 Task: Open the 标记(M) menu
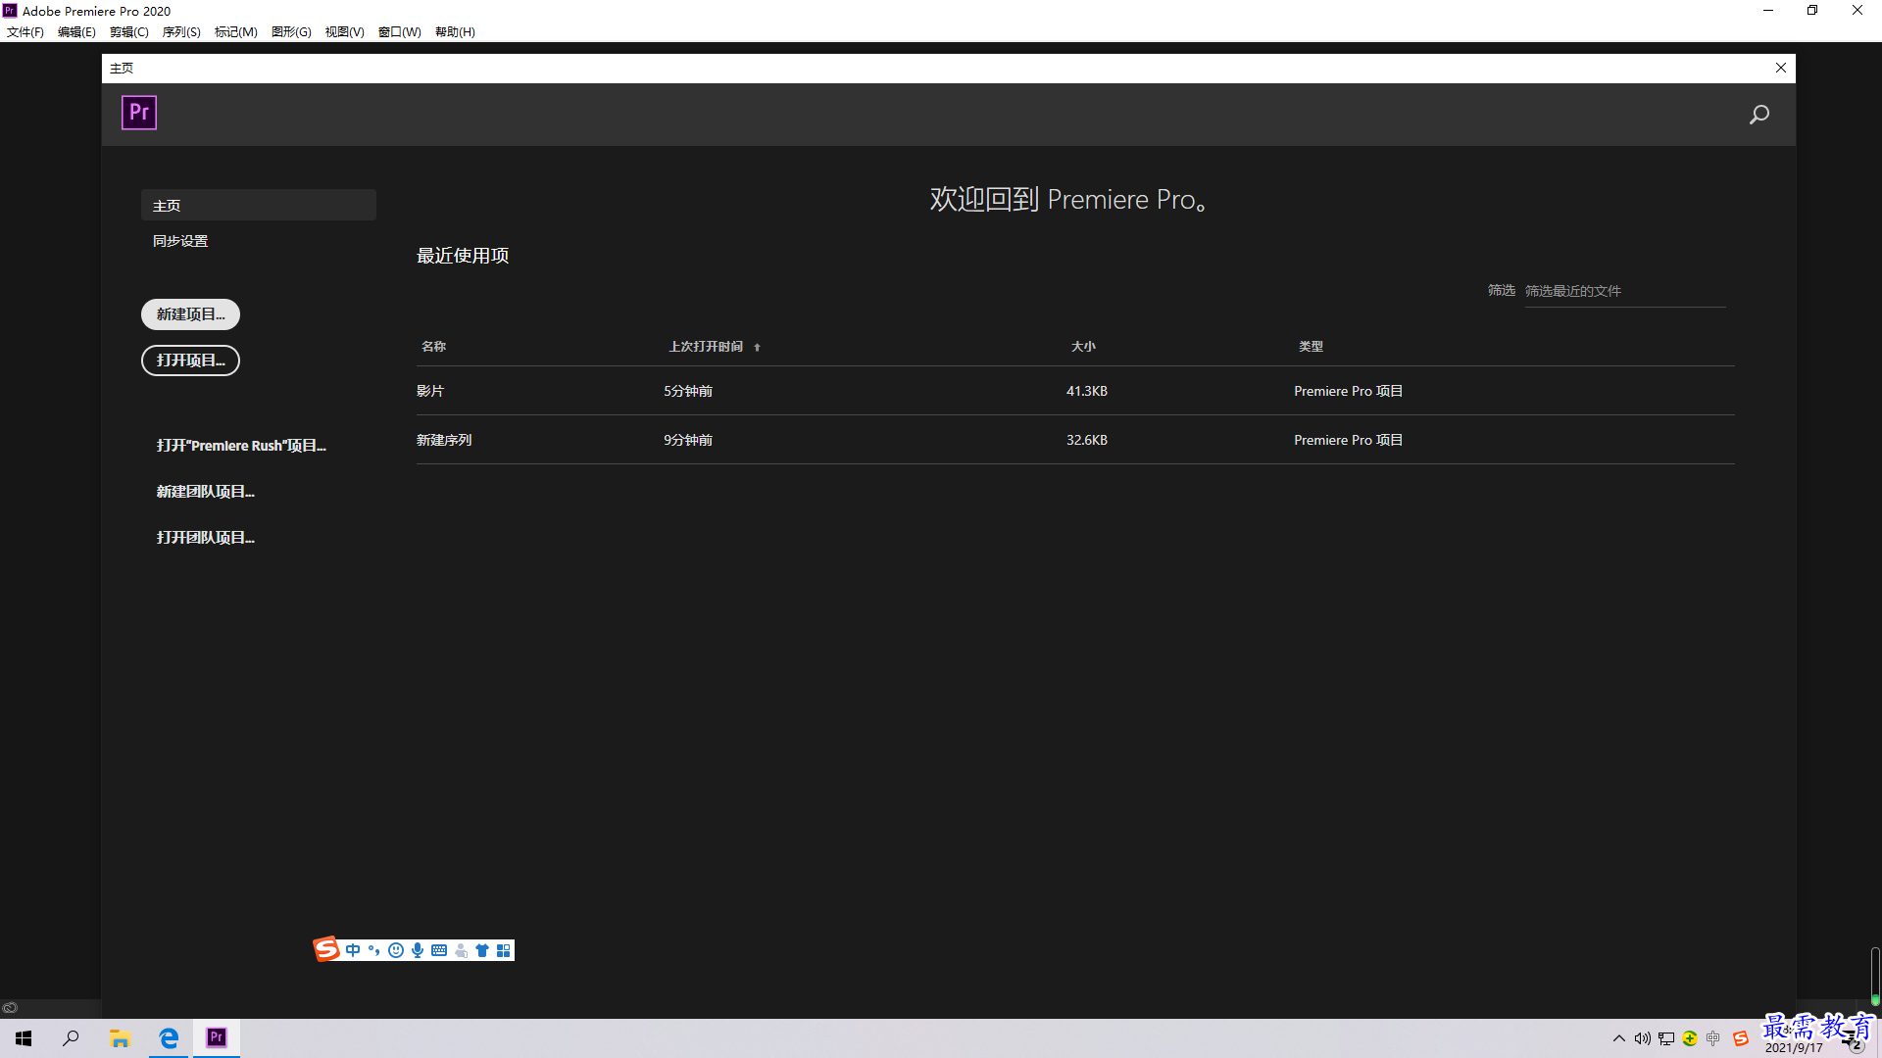pyautogui.click(x=236, y=31)
